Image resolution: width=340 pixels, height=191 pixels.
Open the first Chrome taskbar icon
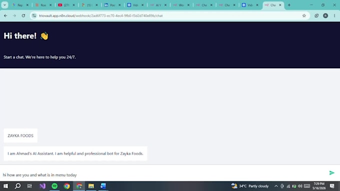[x=67, y=186]
